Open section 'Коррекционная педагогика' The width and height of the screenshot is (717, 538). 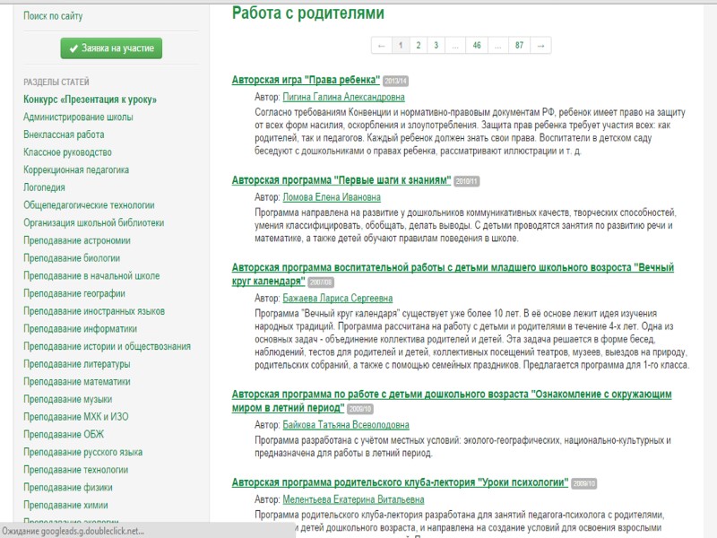coord(76,170)
